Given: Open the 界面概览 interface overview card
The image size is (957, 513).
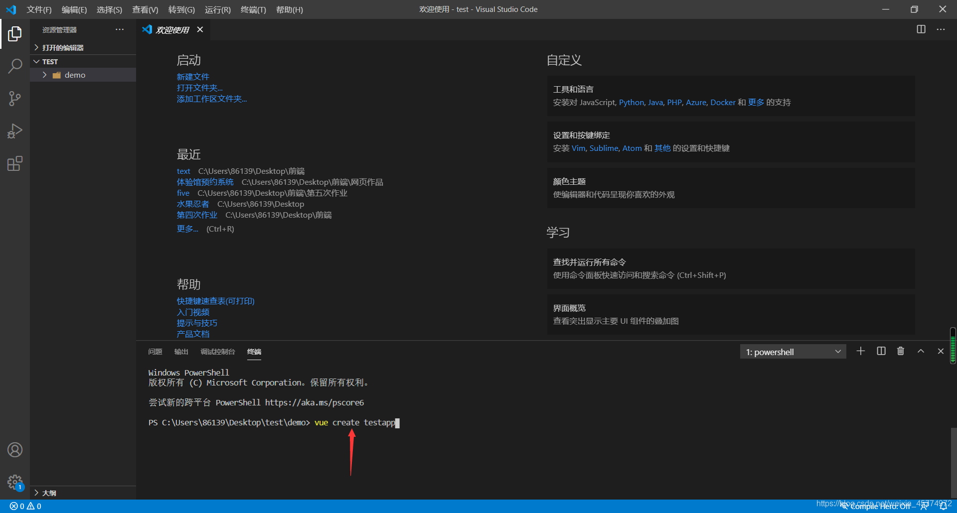Looking at the screenshot, I should 731,314.
